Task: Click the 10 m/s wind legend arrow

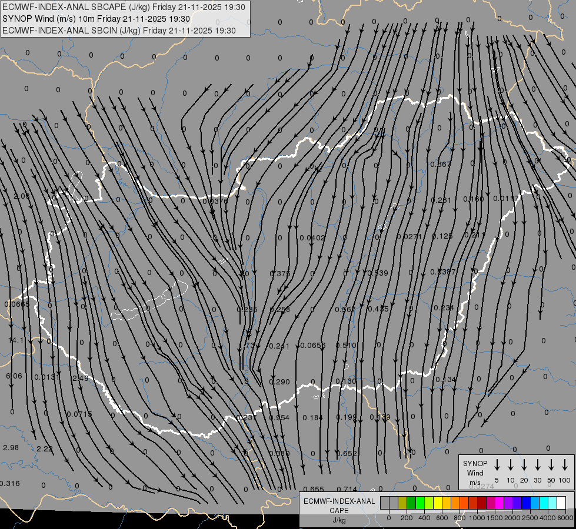Action: point(511,465)
